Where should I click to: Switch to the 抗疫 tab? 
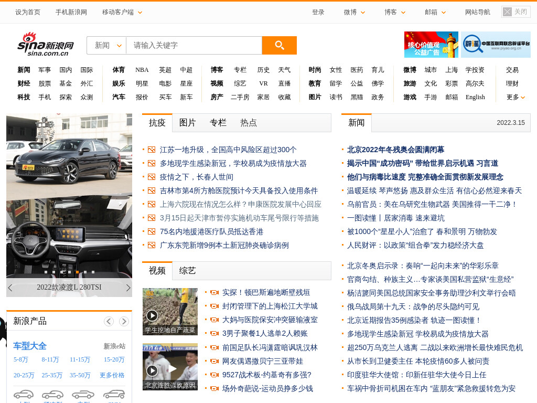(157, 123)
